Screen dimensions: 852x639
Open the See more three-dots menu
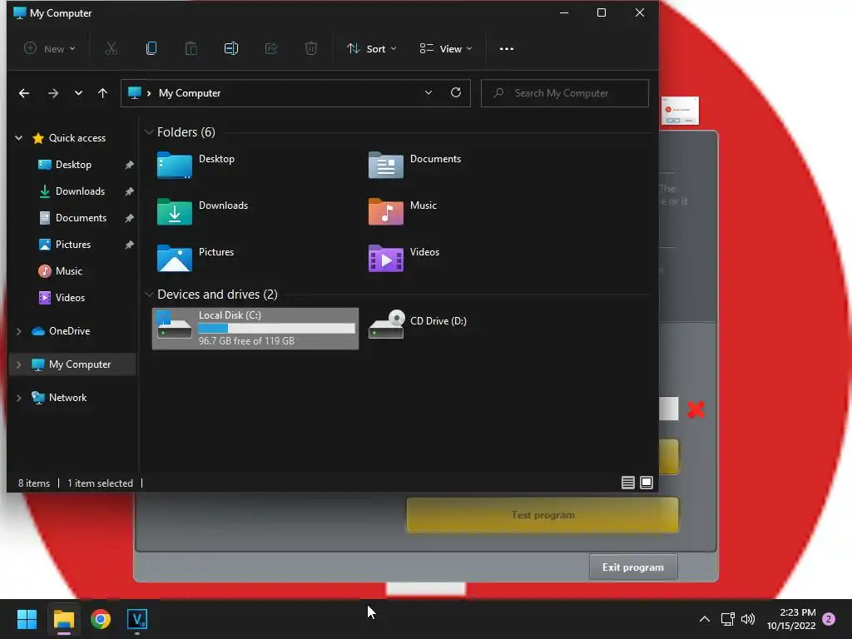[507, 49]
